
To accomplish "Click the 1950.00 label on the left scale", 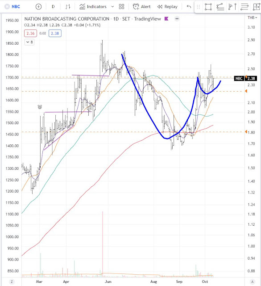I will click(12, 20).
